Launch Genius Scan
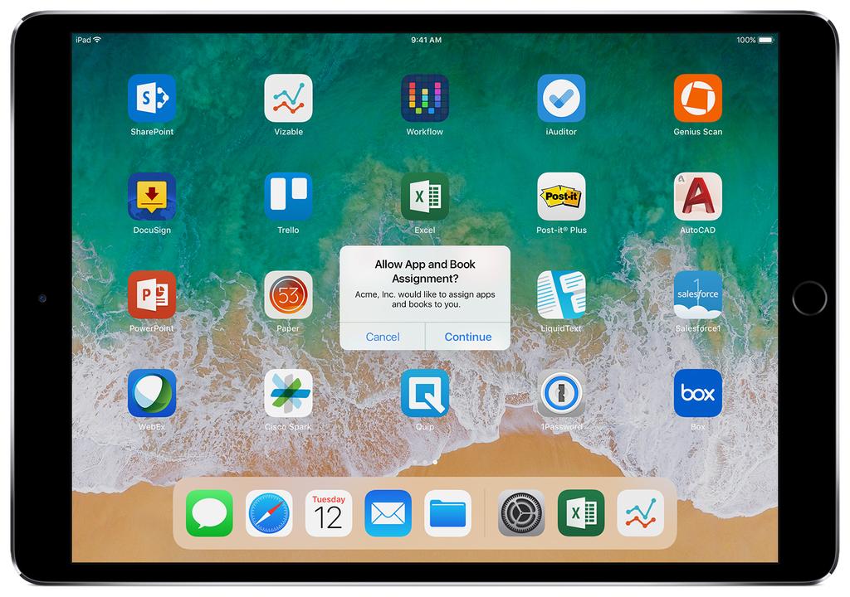Image resolution: width=850 pixels, height=597 pixels. pos(697,98)
